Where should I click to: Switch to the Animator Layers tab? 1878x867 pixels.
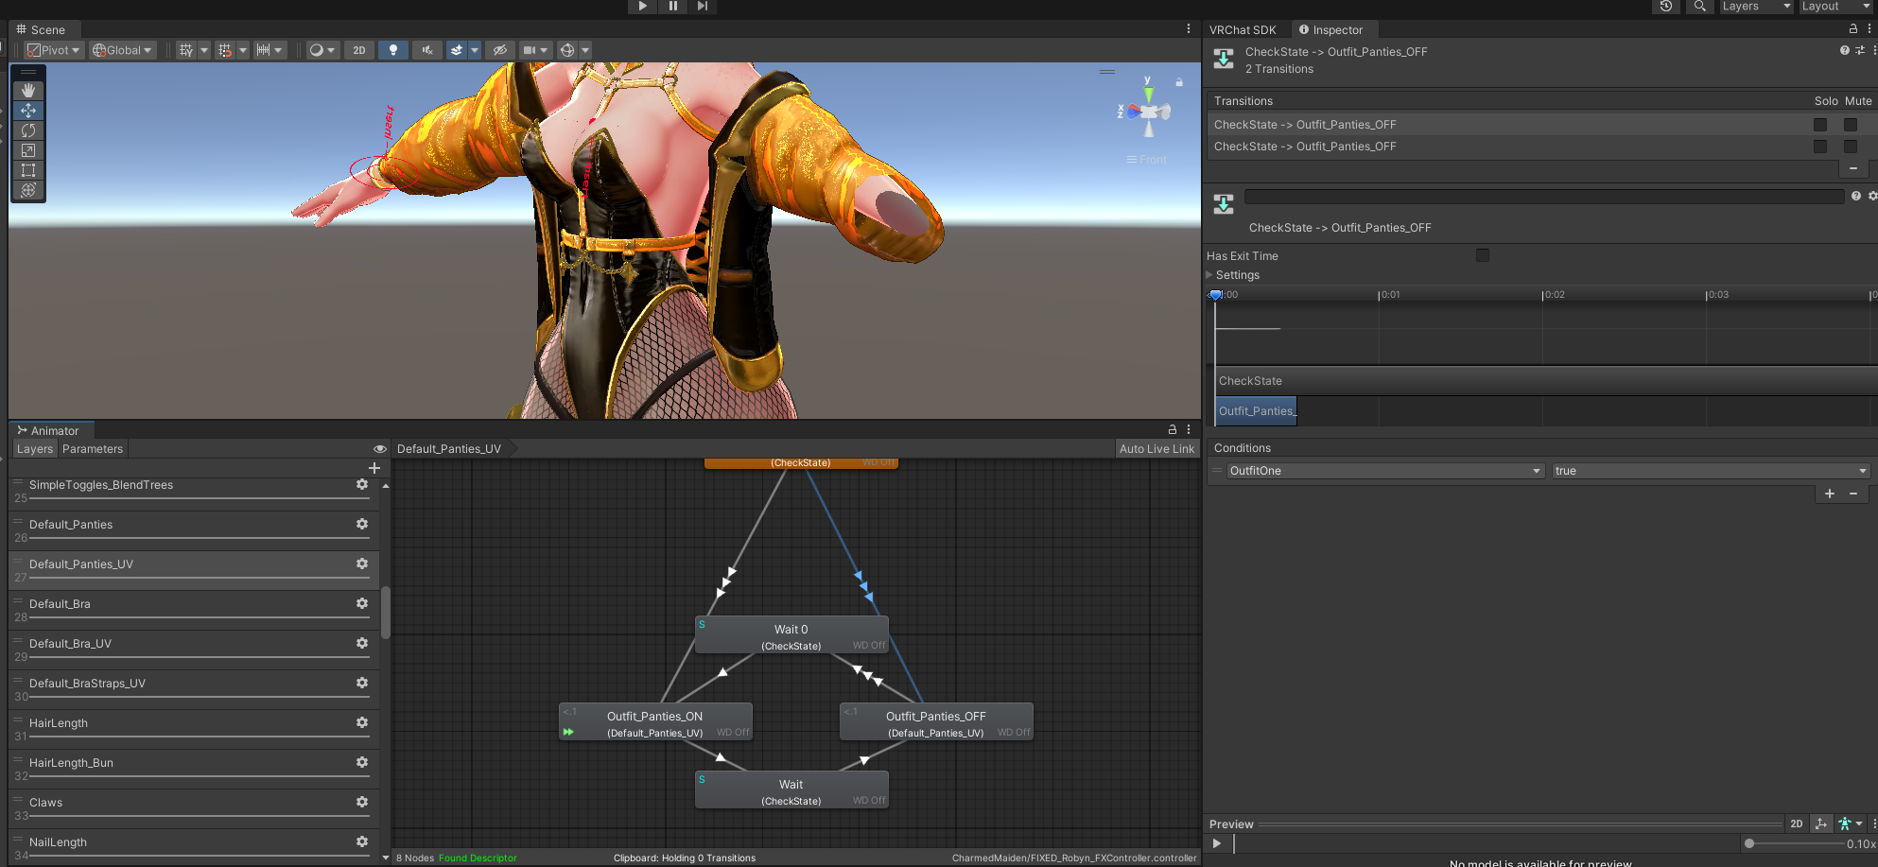click(35, 449)
